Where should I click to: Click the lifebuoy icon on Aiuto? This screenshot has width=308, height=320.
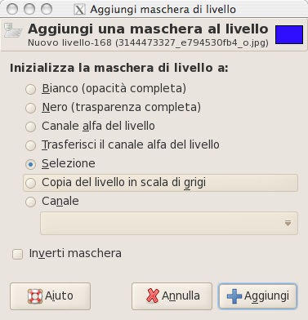(35, 296)
